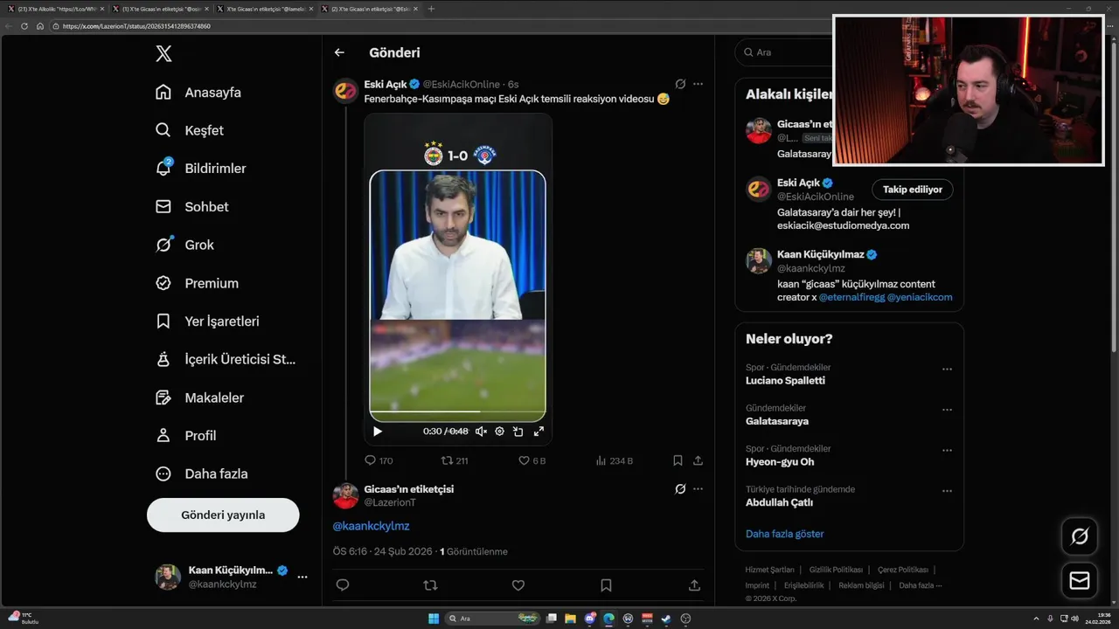The height and width of the screenshot is (629, 1119).
Task: Open Premium in sidebar
Action: 198,283
